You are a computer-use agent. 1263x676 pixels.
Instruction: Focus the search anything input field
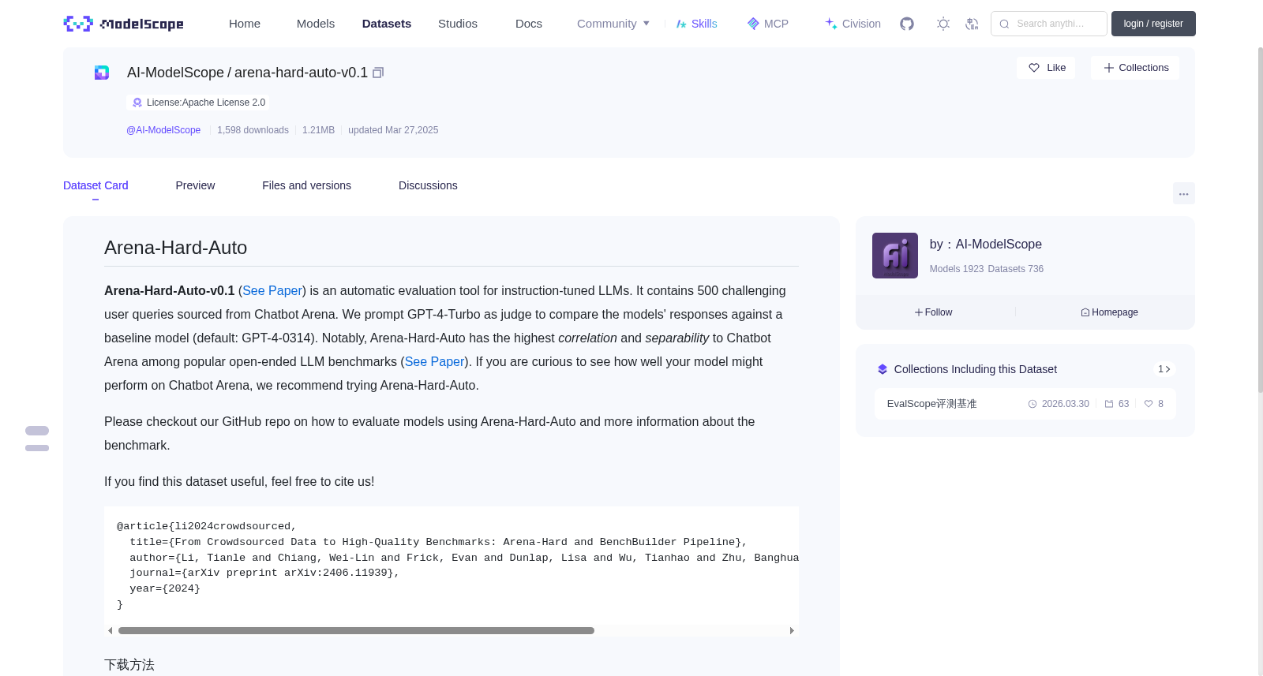tap(1049, 24)
